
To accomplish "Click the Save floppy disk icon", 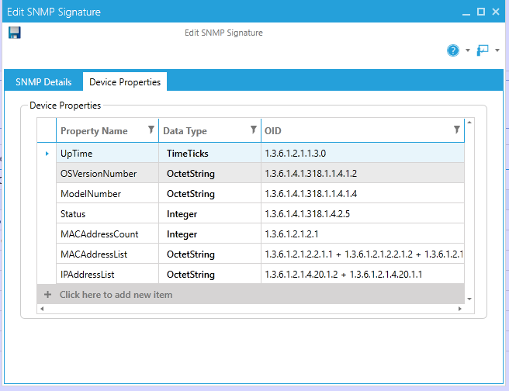I will [14, 33].
